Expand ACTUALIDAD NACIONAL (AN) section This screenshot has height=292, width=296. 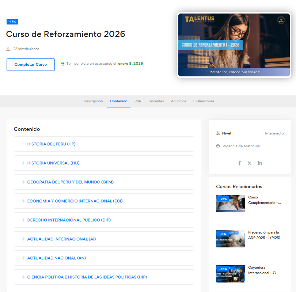coord(23,258)
